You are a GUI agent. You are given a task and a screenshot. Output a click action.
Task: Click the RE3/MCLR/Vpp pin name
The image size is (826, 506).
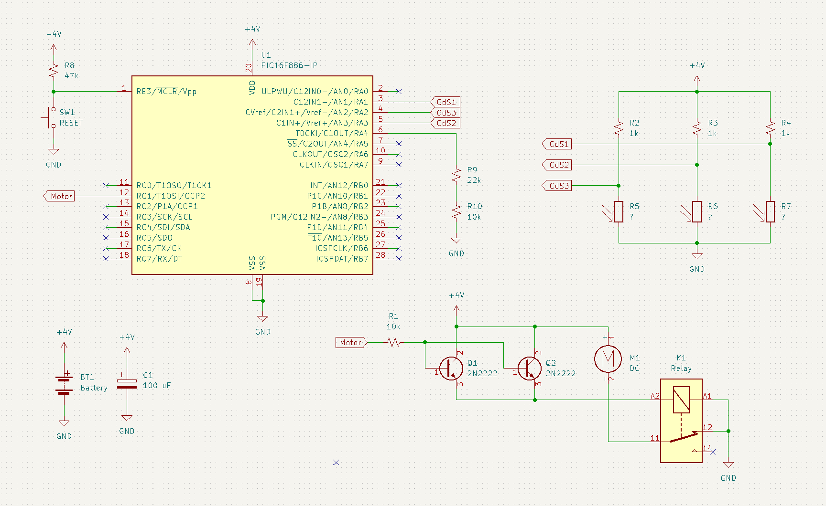[166, 91]
